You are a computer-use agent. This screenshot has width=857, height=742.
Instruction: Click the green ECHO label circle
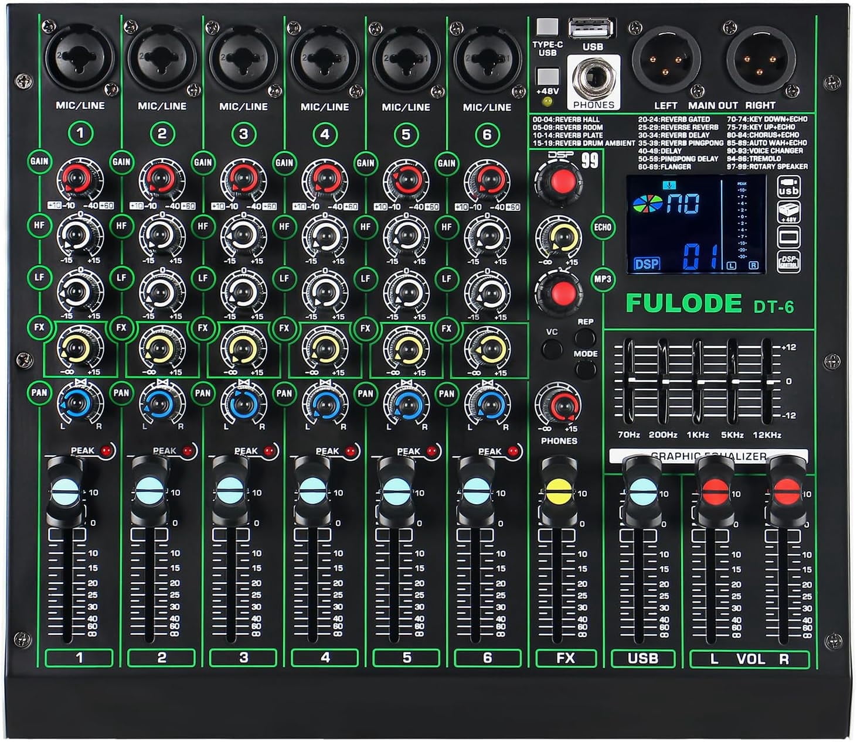coord(603,227)
